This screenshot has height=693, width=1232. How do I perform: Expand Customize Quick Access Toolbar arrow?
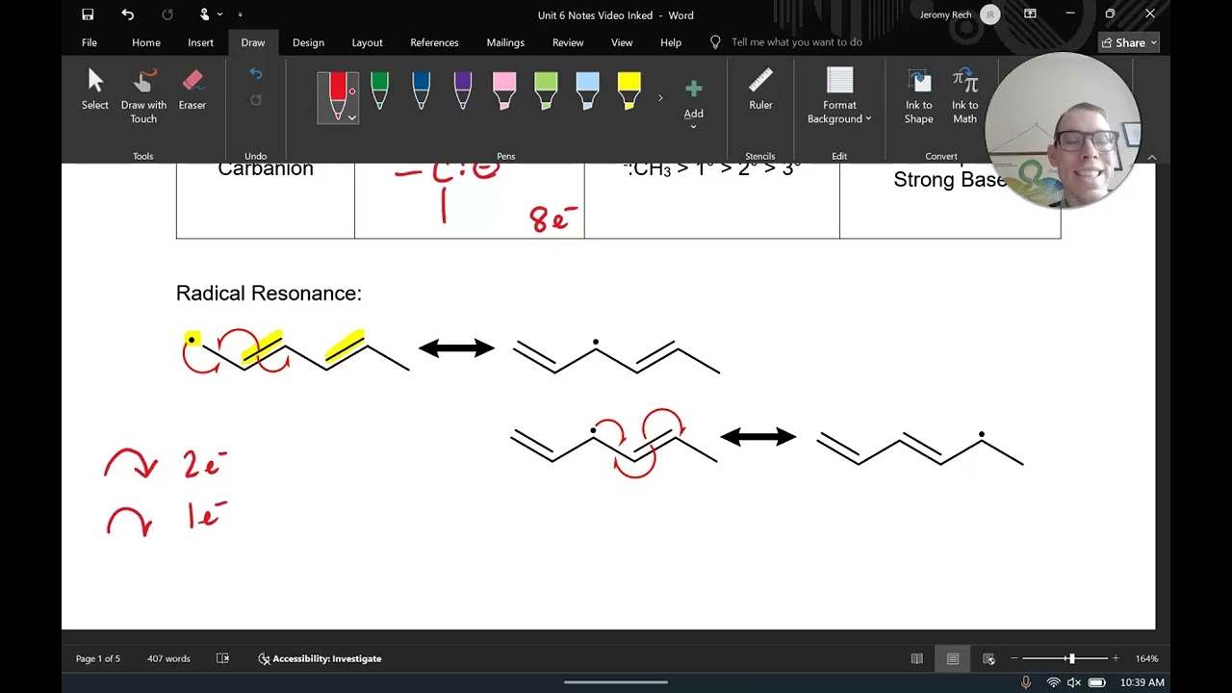pos(240,14)
